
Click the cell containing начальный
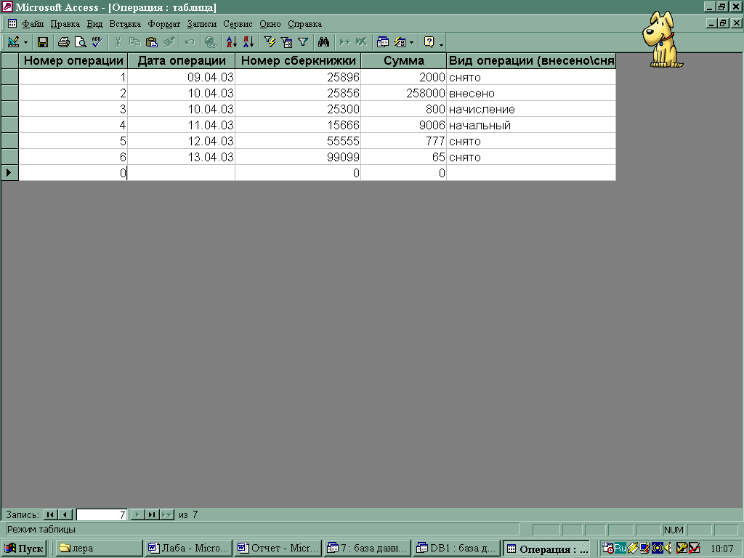point(531,125)
